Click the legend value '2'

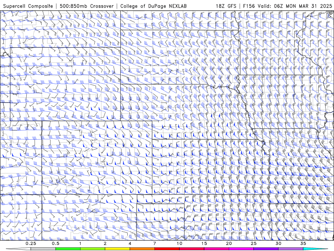tap(105, 243)
